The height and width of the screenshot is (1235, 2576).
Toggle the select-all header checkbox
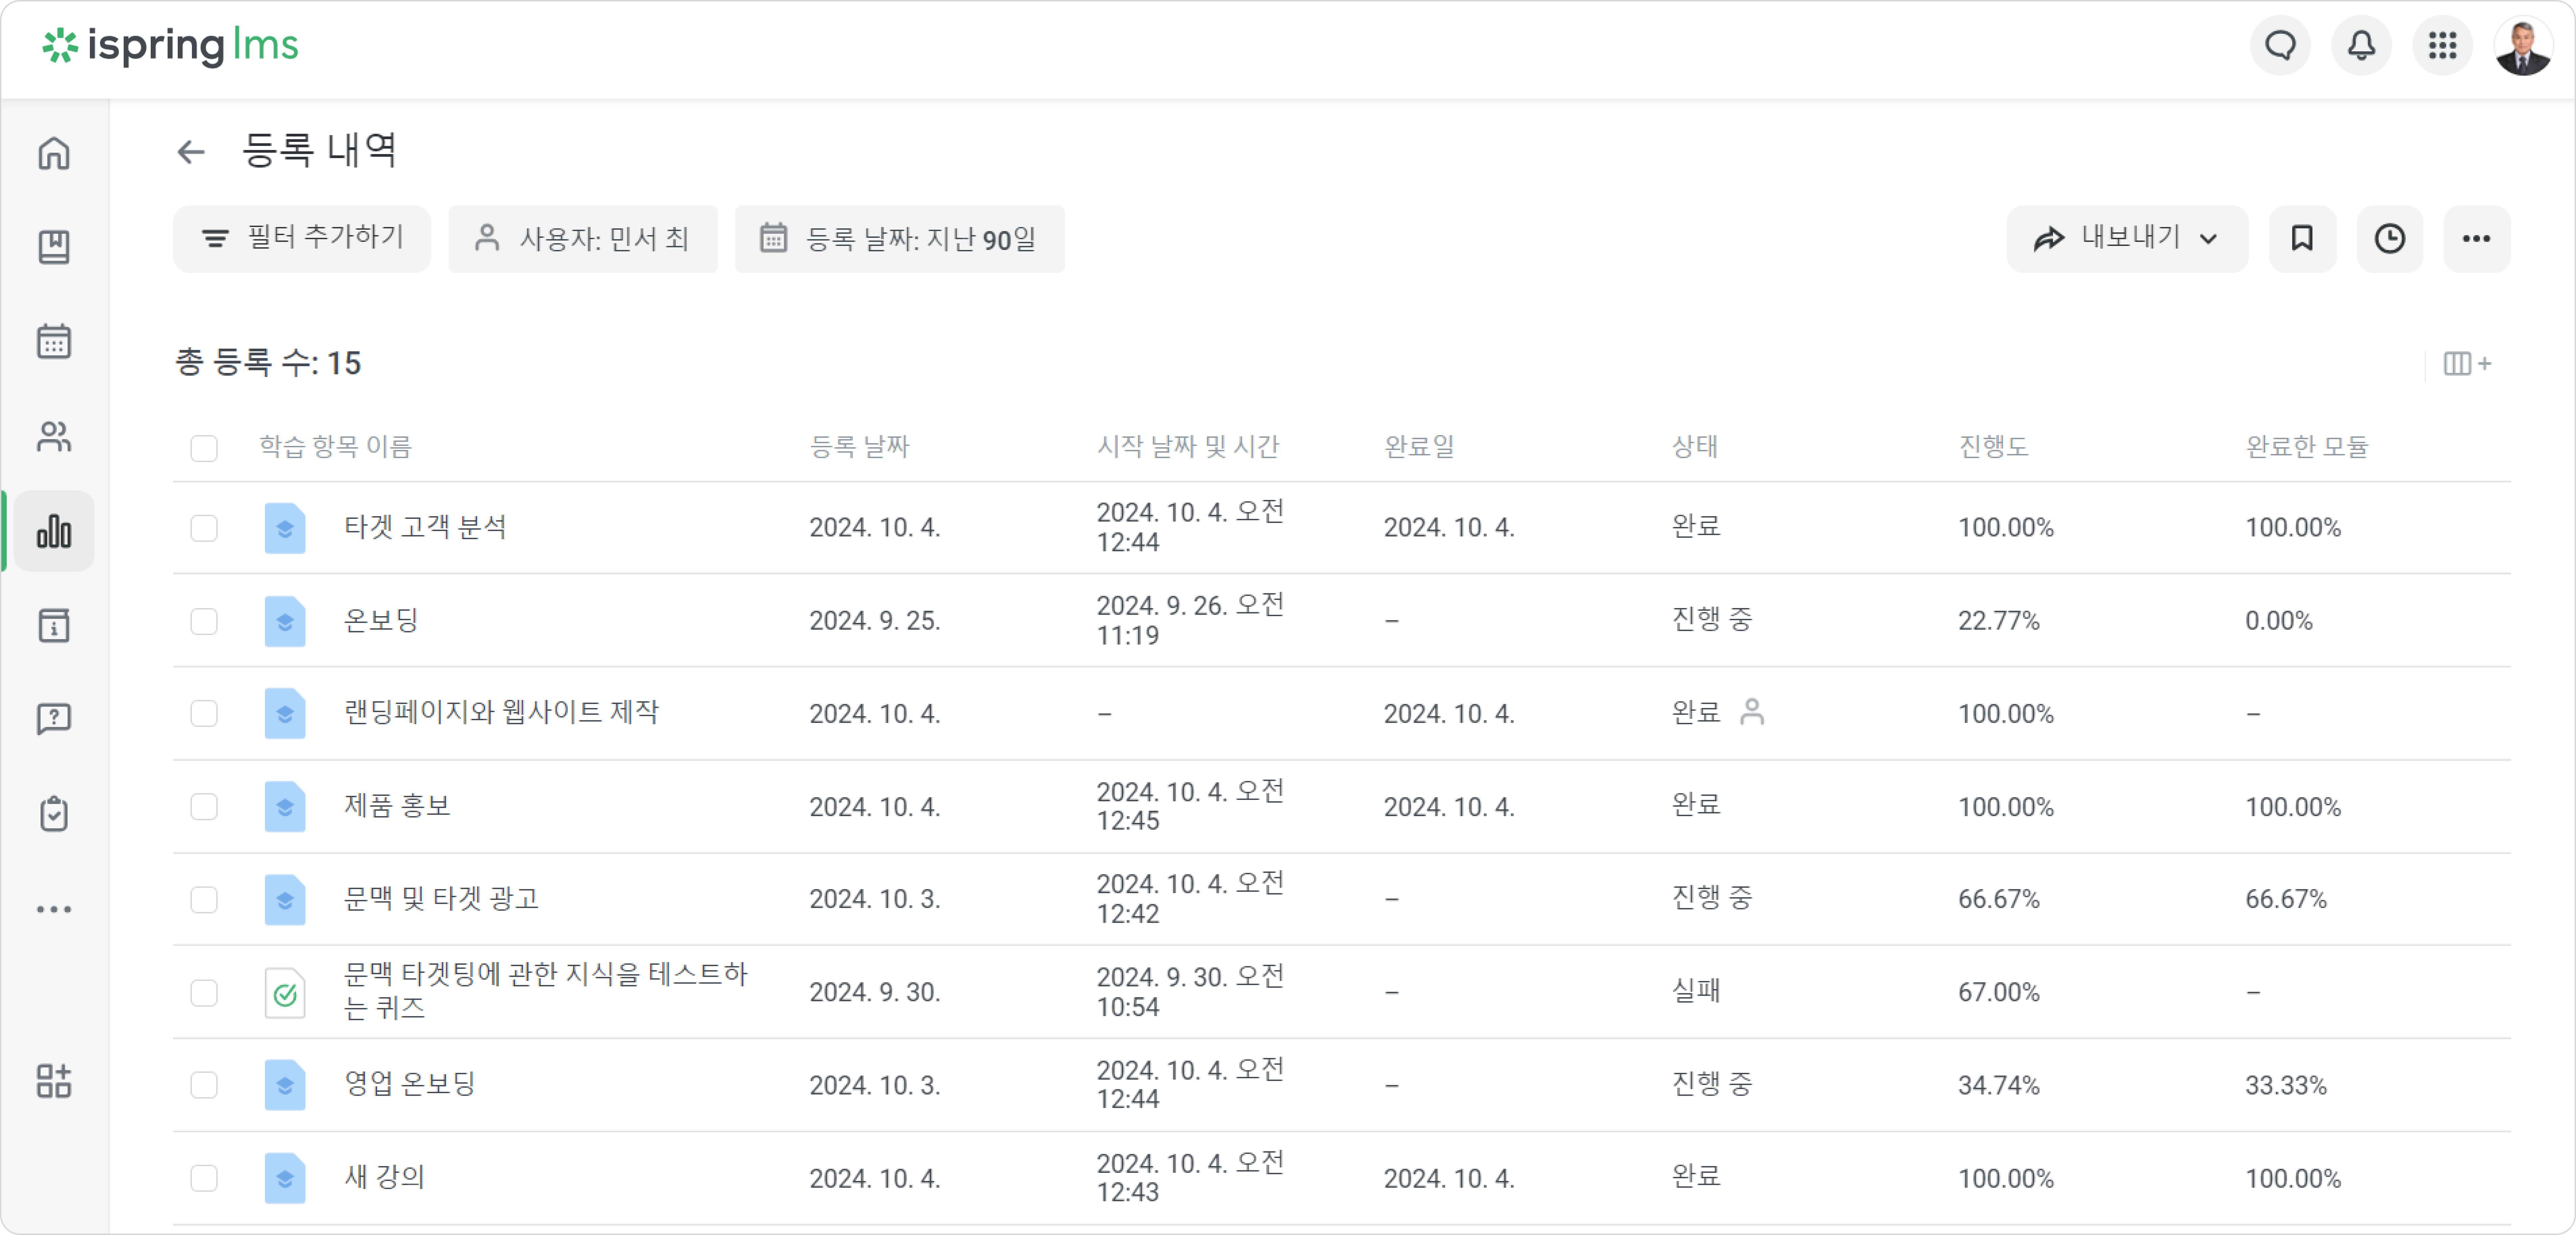click(204, 448)
